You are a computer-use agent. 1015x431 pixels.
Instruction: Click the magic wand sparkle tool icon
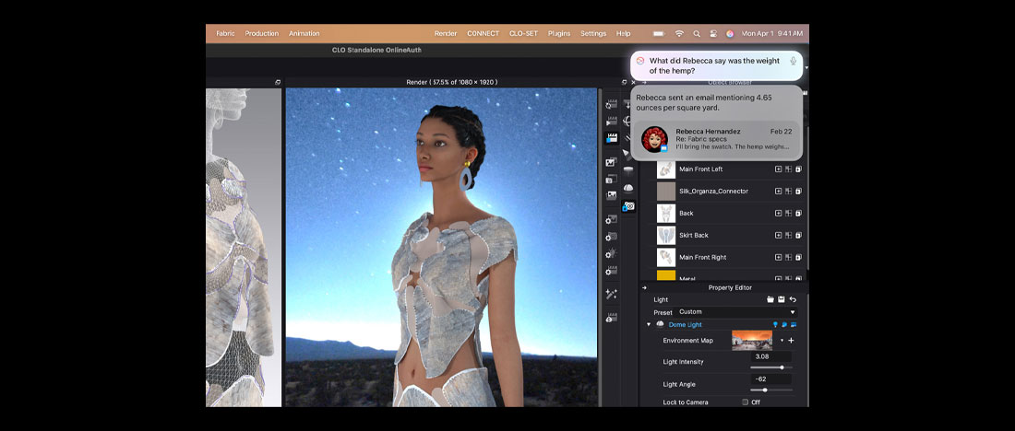pyautogui.click(x=611, y=294)
